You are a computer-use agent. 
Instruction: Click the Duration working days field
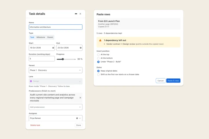pyautogui.click(x=42, y=59)
